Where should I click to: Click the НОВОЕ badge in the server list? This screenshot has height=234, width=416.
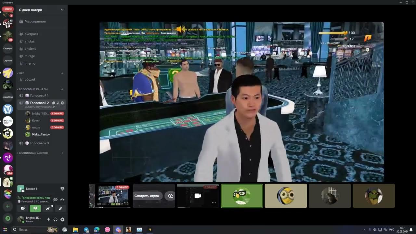8,9
